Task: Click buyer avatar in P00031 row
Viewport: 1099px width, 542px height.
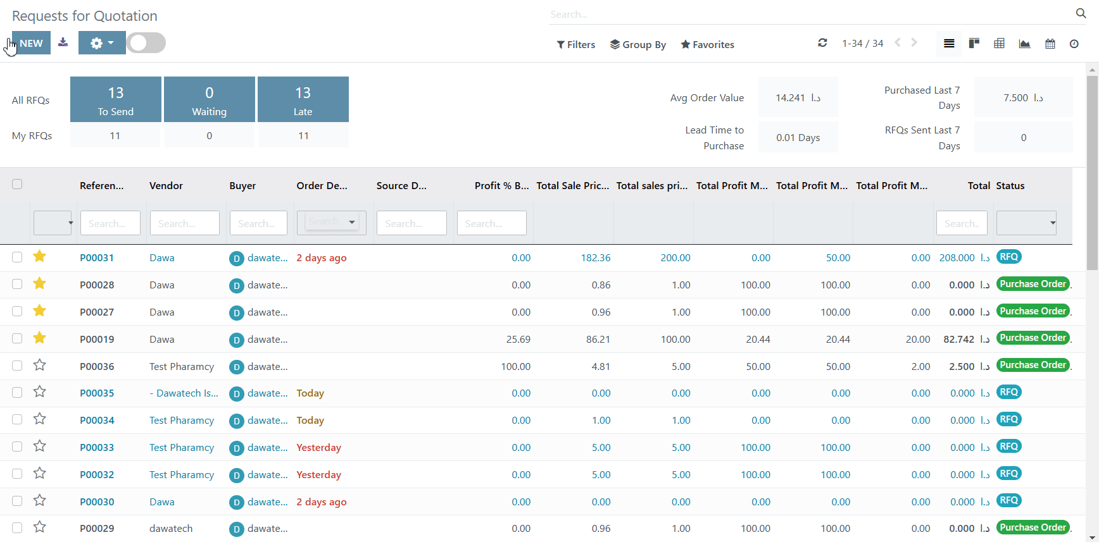Action: tap(237, 258)
